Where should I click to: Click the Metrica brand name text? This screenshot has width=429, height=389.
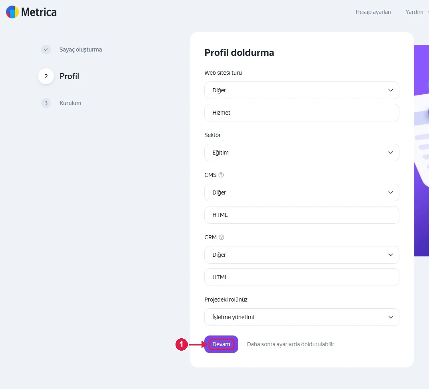[39, 12]
